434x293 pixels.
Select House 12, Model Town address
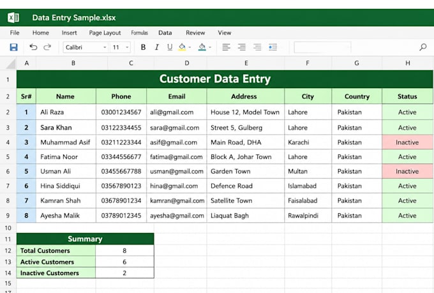point(246,112)
